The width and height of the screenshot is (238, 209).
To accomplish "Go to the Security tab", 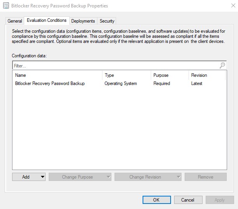I will tap(107, 21).
